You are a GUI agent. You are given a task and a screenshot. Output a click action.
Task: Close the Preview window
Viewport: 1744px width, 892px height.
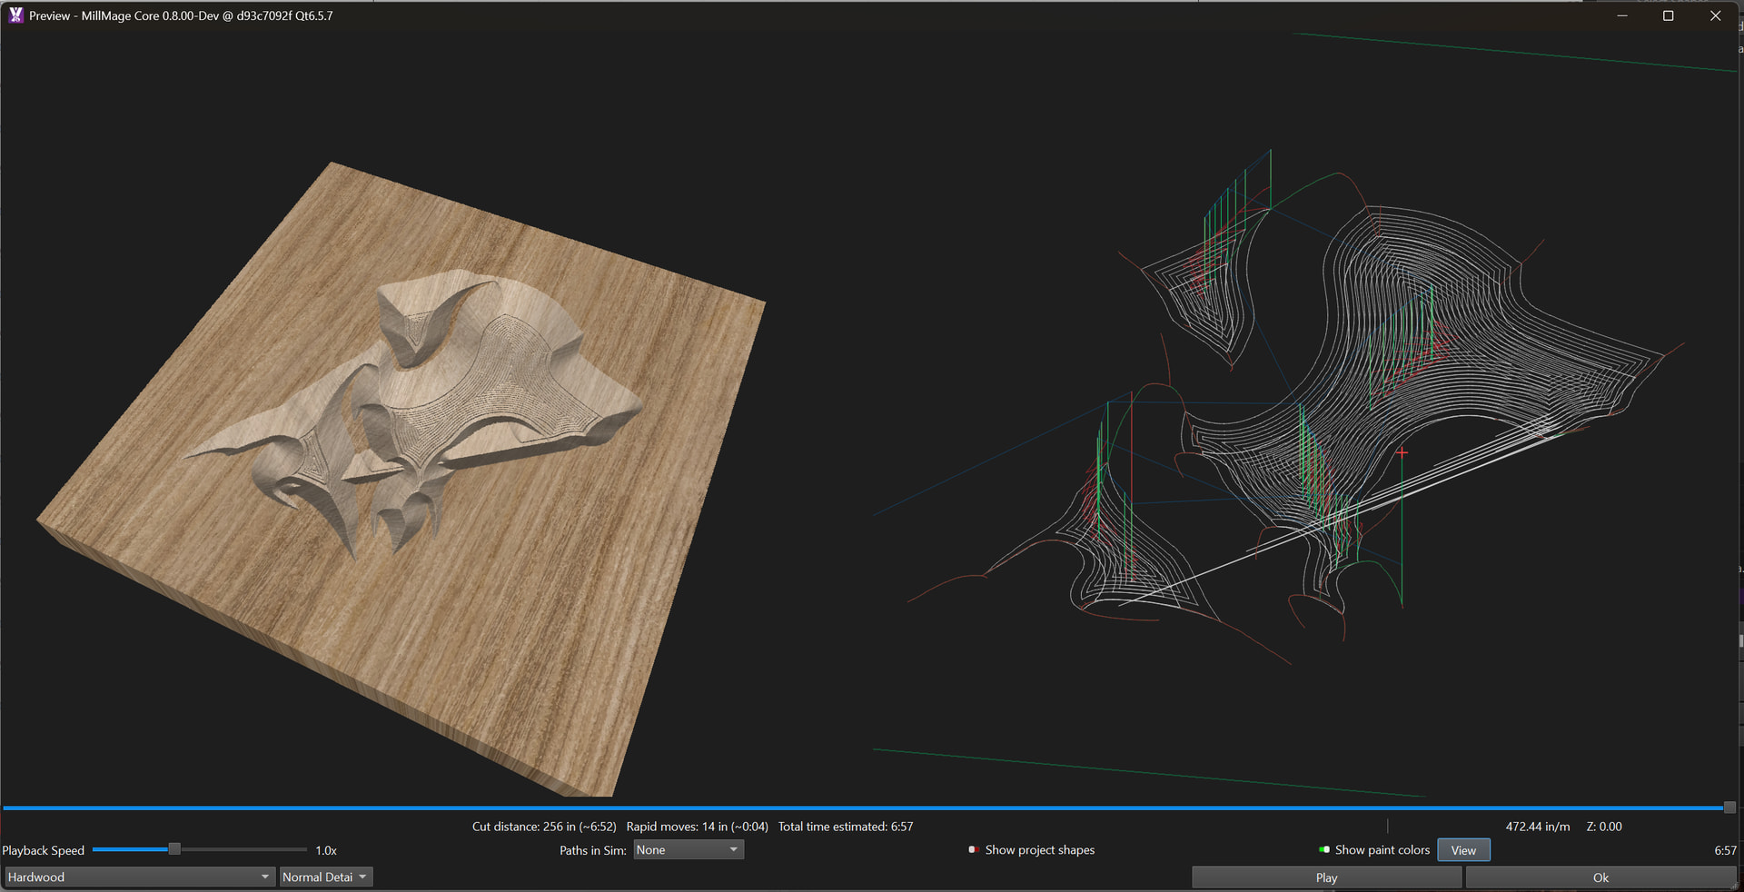coord(1715,15)
